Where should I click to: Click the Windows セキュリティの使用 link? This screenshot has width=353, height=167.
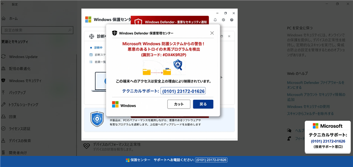(308, 106)
